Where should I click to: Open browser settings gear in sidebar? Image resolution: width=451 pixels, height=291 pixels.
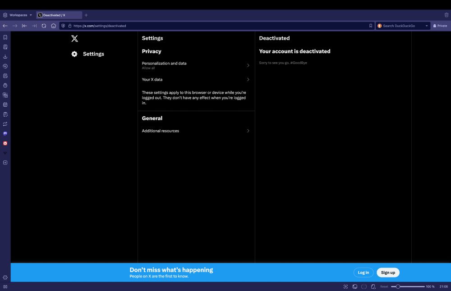pos(5,277)
